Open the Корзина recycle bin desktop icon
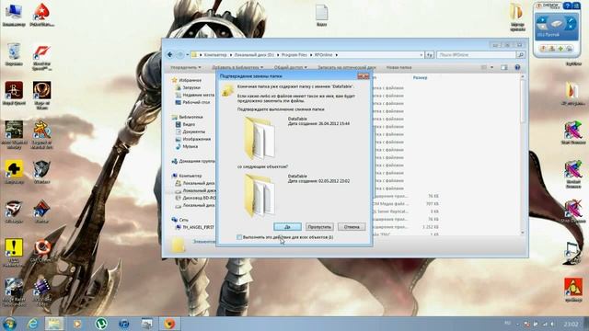Viewport: 589px width, 331px height. [x=14, y=54]
